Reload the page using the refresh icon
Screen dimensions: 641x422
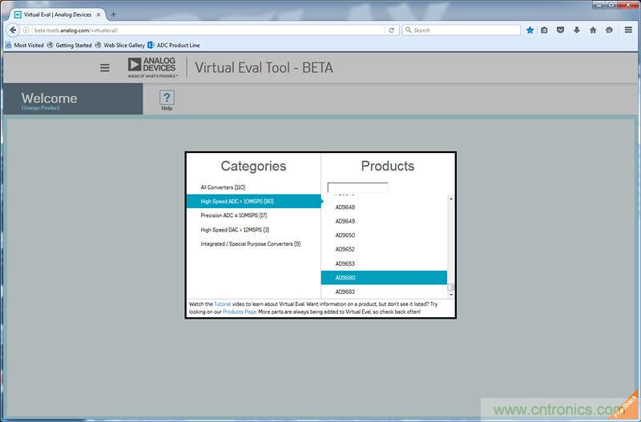click(391, 30)
